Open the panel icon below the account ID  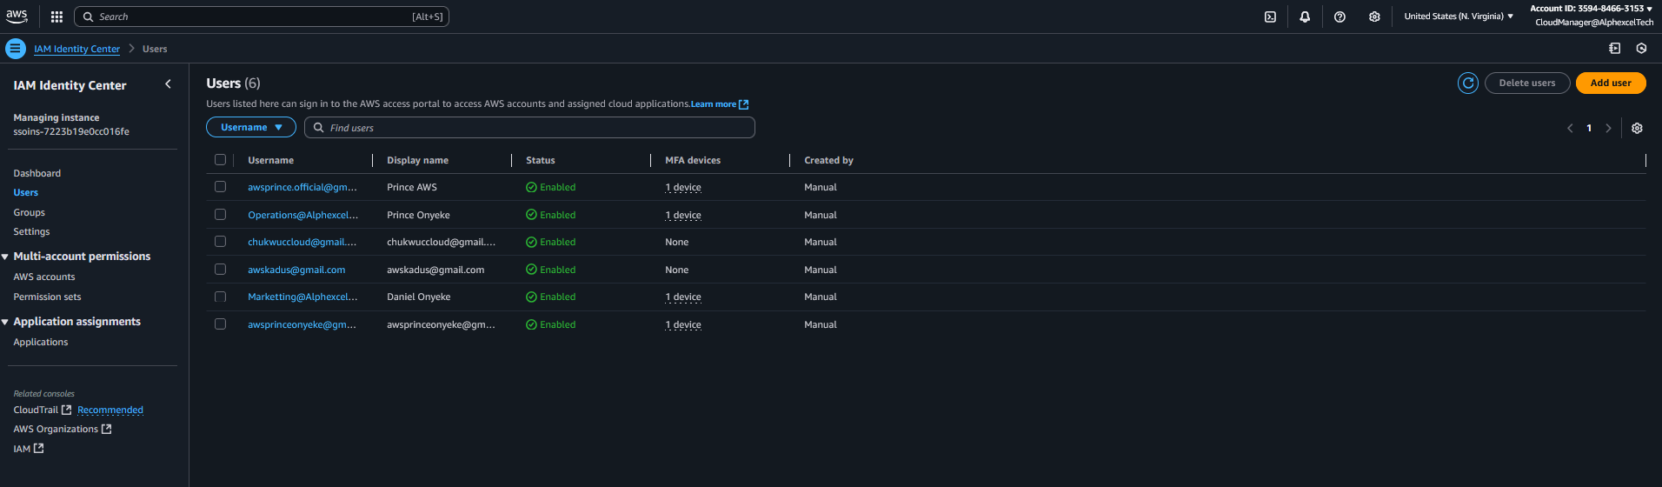click(1614, 49)
